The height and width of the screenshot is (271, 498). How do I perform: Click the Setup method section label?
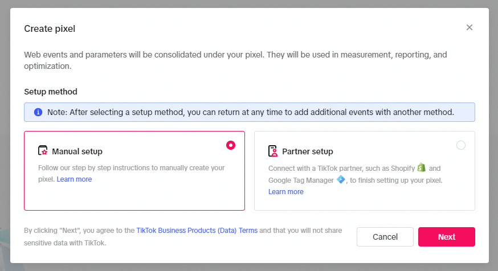click(x=51, y=92)
